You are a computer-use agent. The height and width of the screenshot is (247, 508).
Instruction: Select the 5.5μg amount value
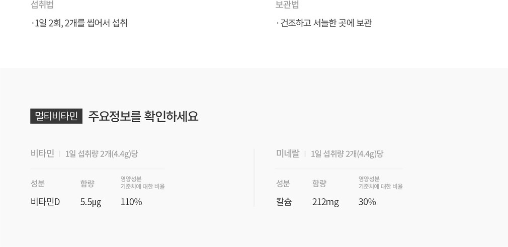click(x=91, y=202)
